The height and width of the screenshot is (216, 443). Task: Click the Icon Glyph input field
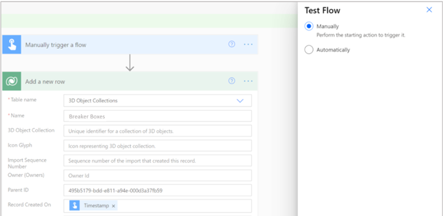pos(158,146)
